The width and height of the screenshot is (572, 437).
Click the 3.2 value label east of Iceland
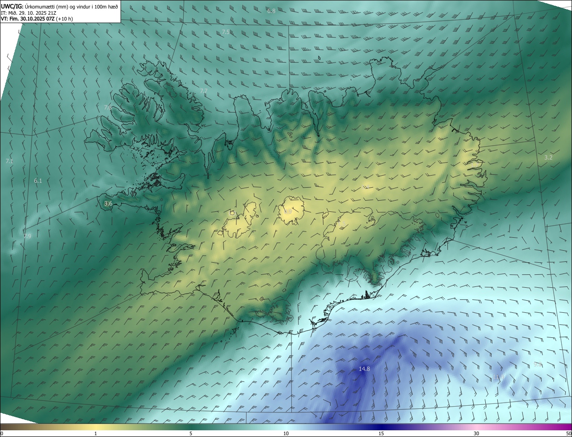549,157
